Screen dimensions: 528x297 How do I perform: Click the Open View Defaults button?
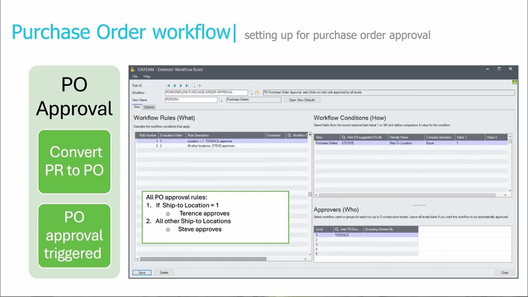pyautogui.click(x=302, y=100)
